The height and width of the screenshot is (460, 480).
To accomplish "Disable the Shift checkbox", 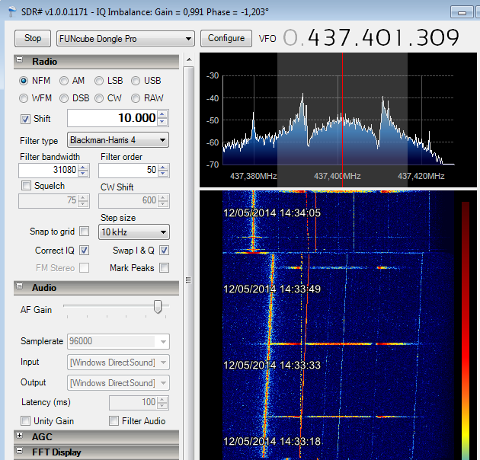I will point(25,119).
